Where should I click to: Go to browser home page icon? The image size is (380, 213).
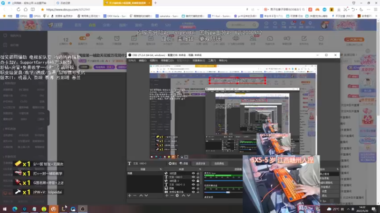pyautogui.click(x=26, y=9)
